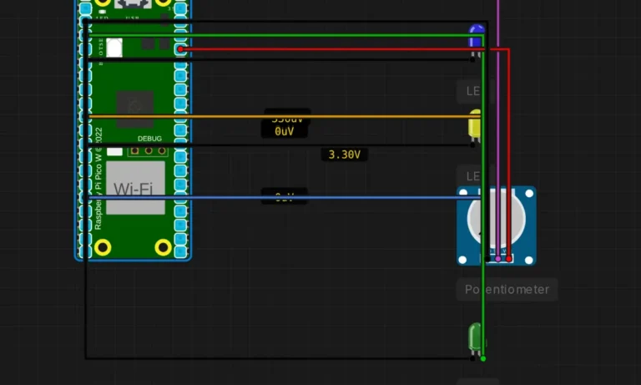Image resolution: width=641 pixels, height=385 pixels.
Task: Click the bottom-left mounting hole on Pico
Action: (103, 247)
